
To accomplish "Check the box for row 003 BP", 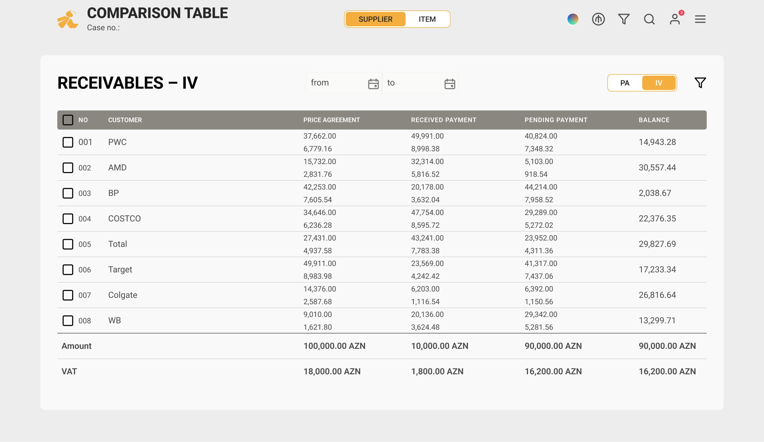I will pyautogui.click(x=68, y=193).
